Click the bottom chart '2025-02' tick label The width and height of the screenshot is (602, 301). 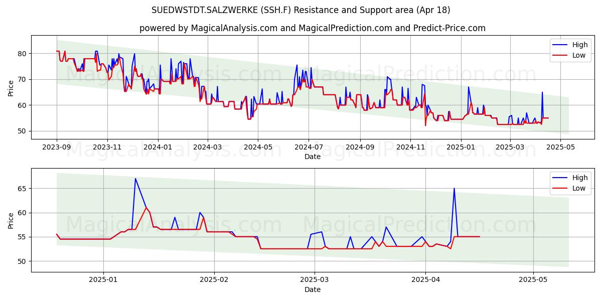[x=214, y=280]
